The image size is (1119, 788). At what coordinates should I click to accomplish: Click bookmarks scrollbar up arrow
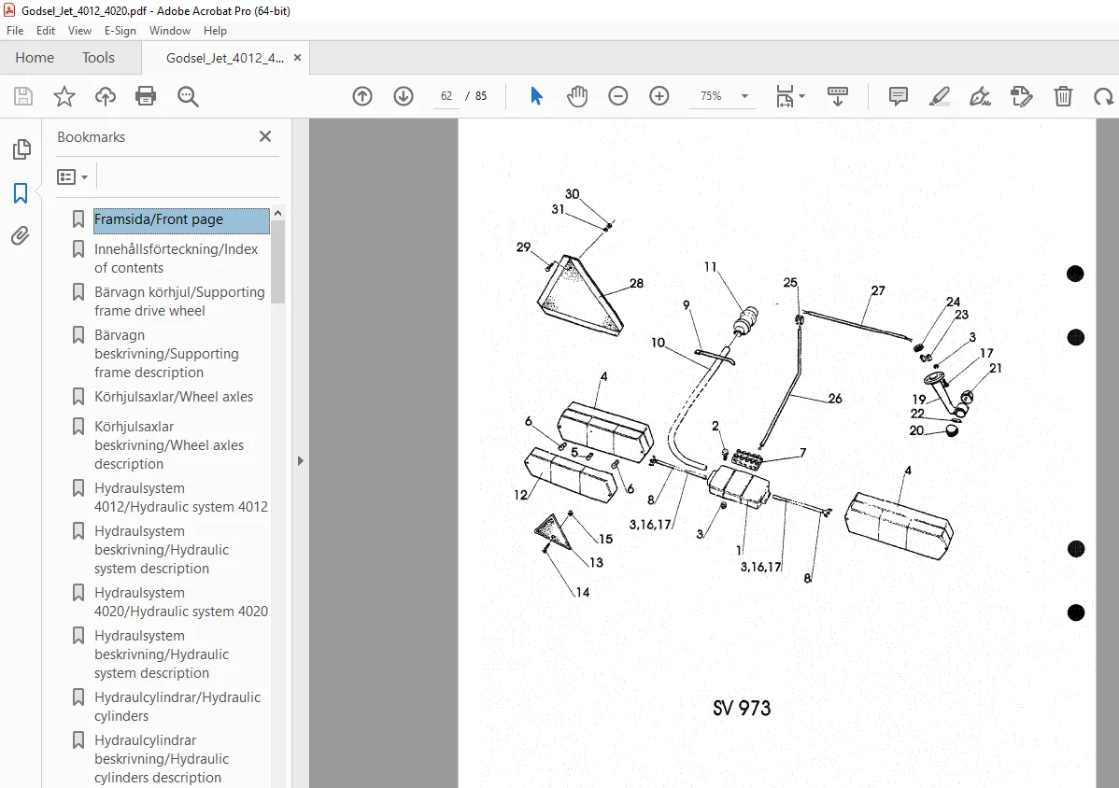tap(278, 213)
